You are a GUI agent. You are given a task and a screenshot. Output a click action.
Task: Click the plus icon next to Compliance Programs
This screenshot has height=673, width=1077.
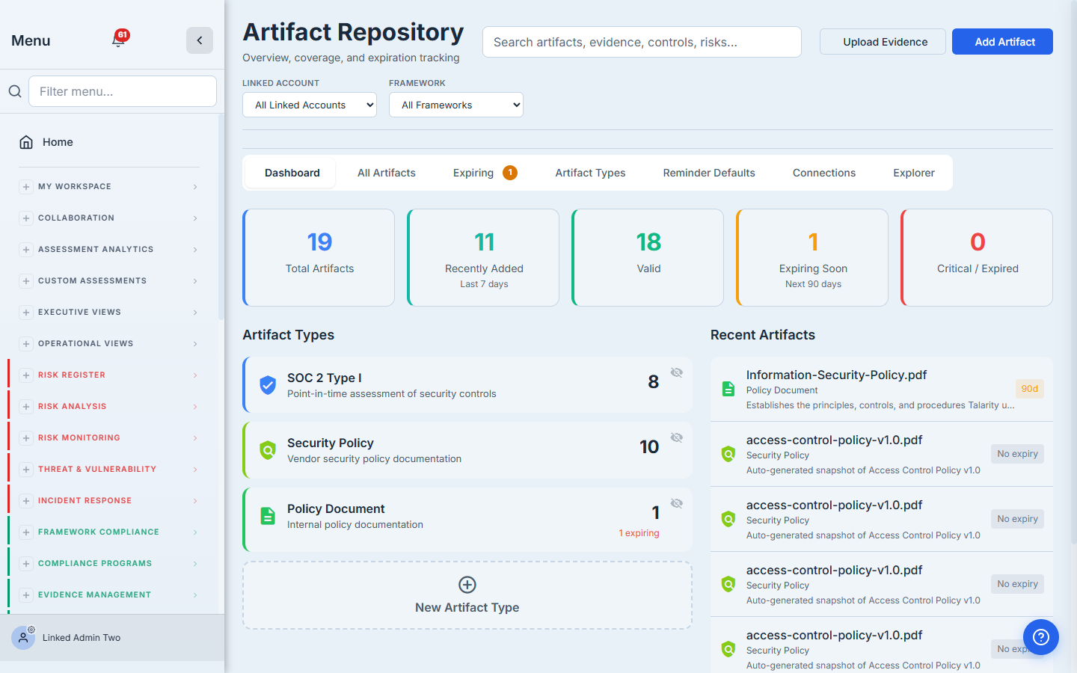tap(26, 564)
